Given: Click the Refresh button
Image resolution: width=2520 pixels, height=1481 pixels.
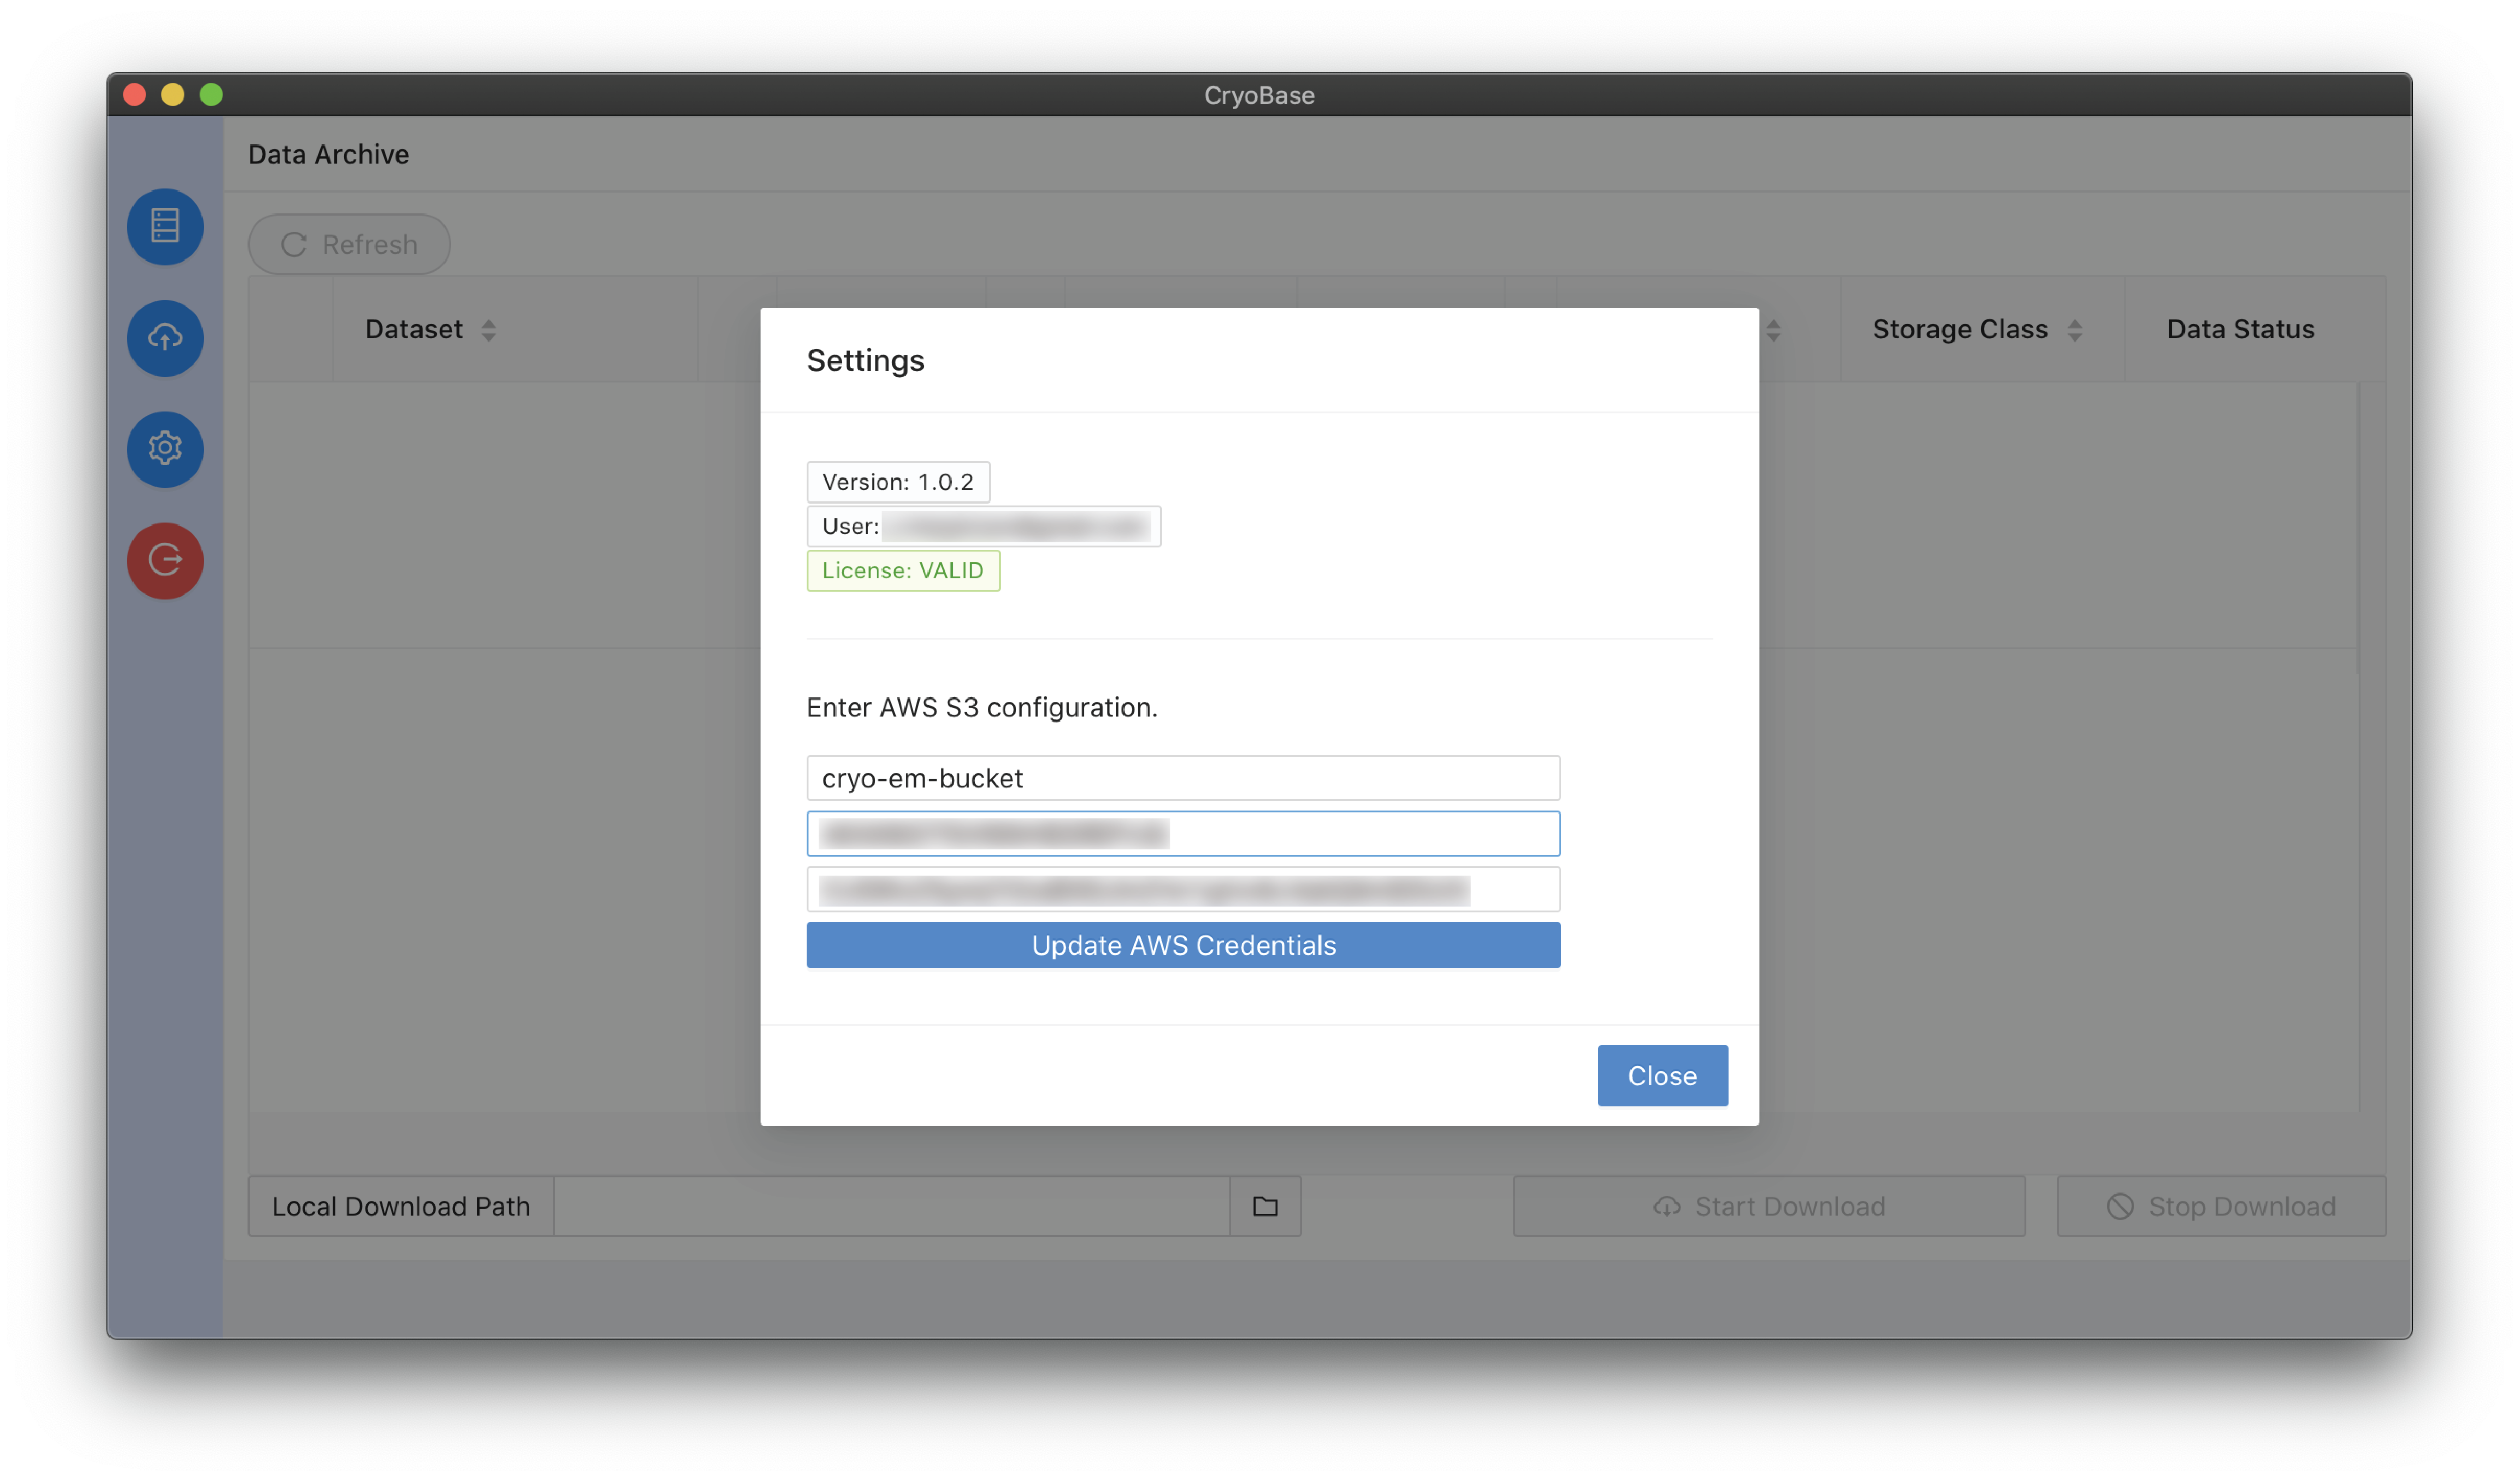Looking at the screenshot, I should 349,244.
